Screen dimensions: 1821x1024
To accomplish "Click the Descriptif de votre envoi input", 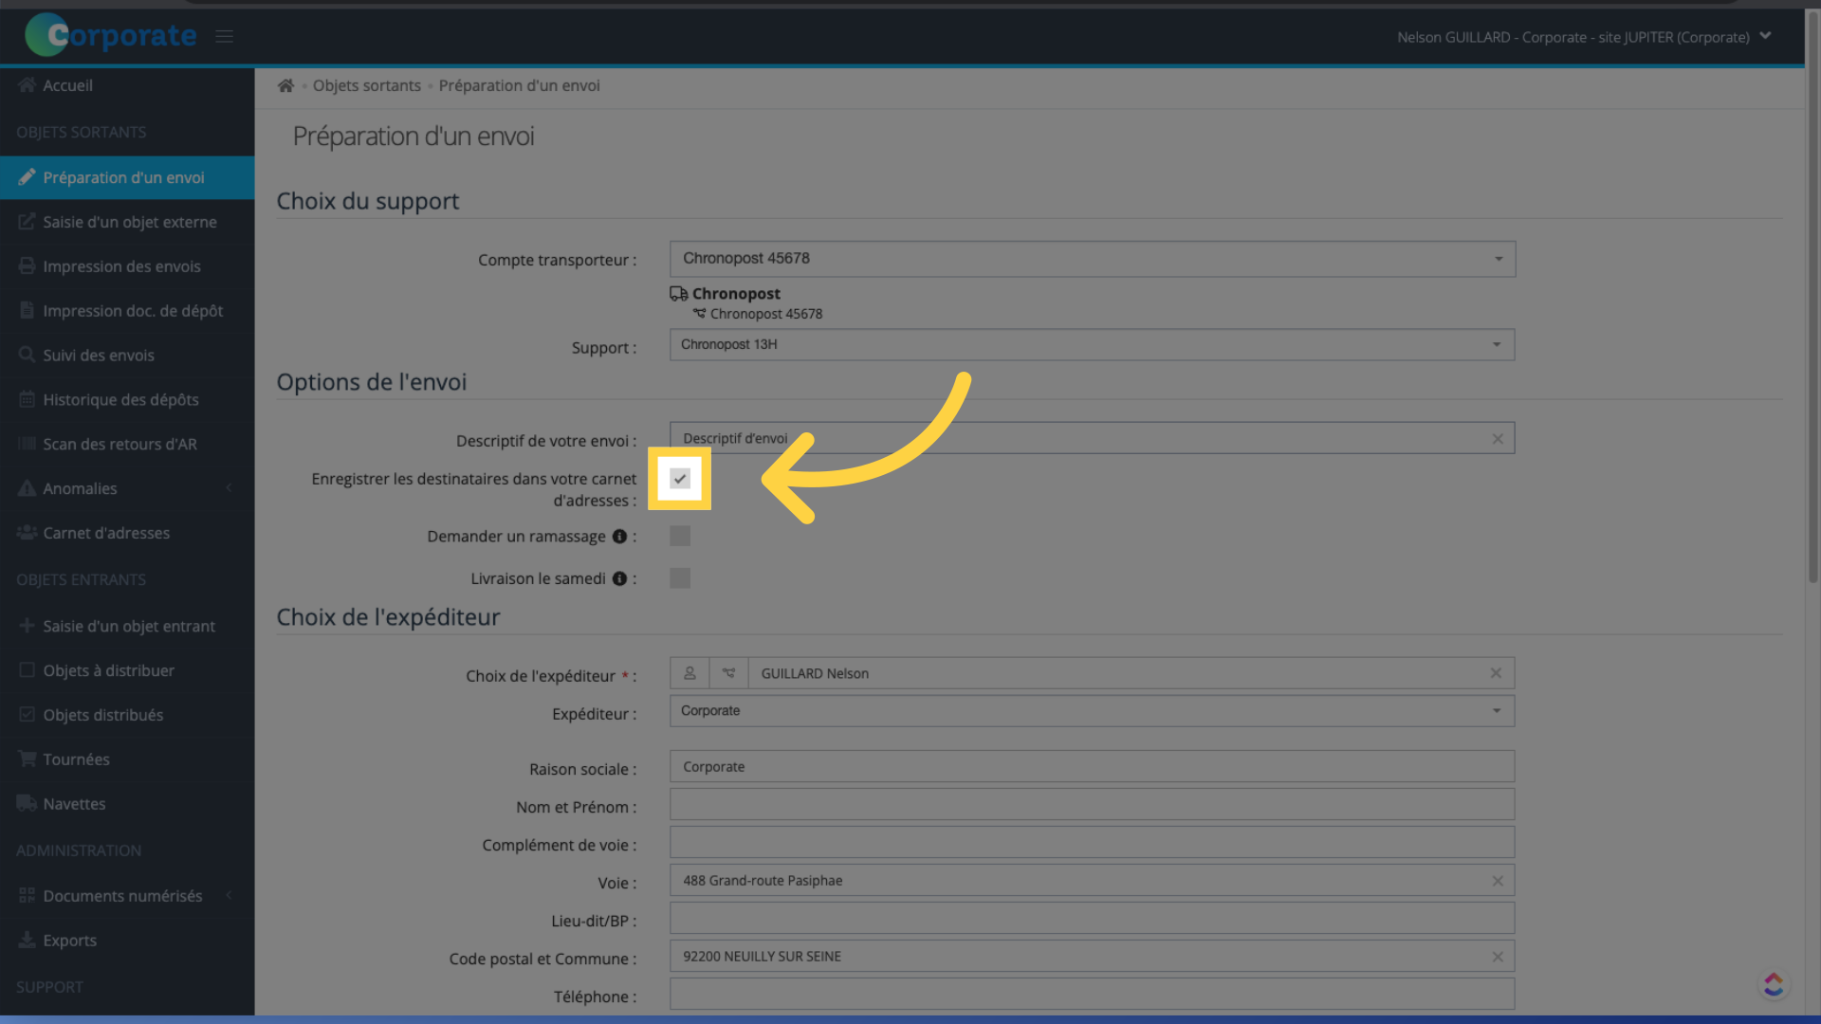I will (x=1093, y=438).
